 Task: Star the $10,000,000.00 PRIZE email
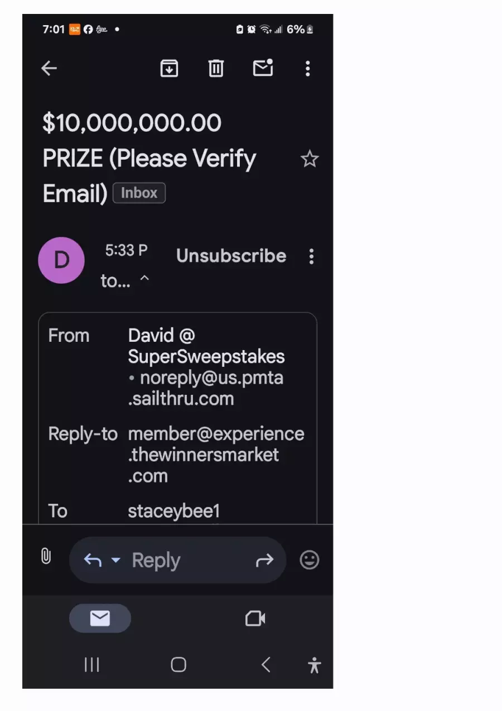[x=310, y=159]
